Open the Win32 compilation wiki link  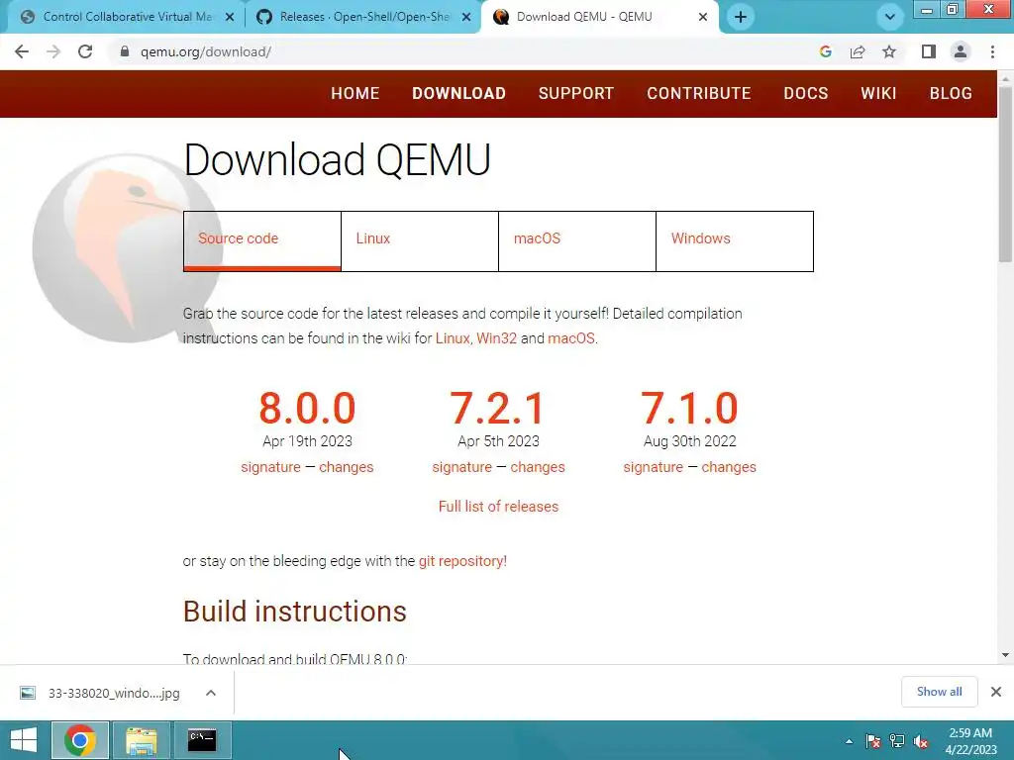pos(497,338)
